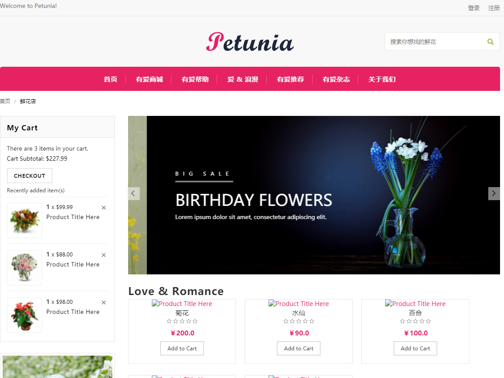Click the 登录 link
Screen dimensions: 504x378
pyautogui.click(x=474, y=8)
